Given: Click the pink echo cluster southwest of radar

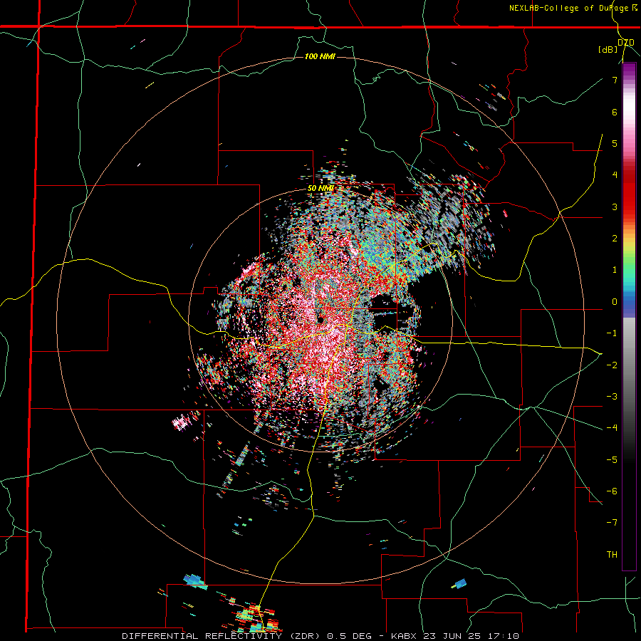Looking at the screenshot, I should coord(181,422).
